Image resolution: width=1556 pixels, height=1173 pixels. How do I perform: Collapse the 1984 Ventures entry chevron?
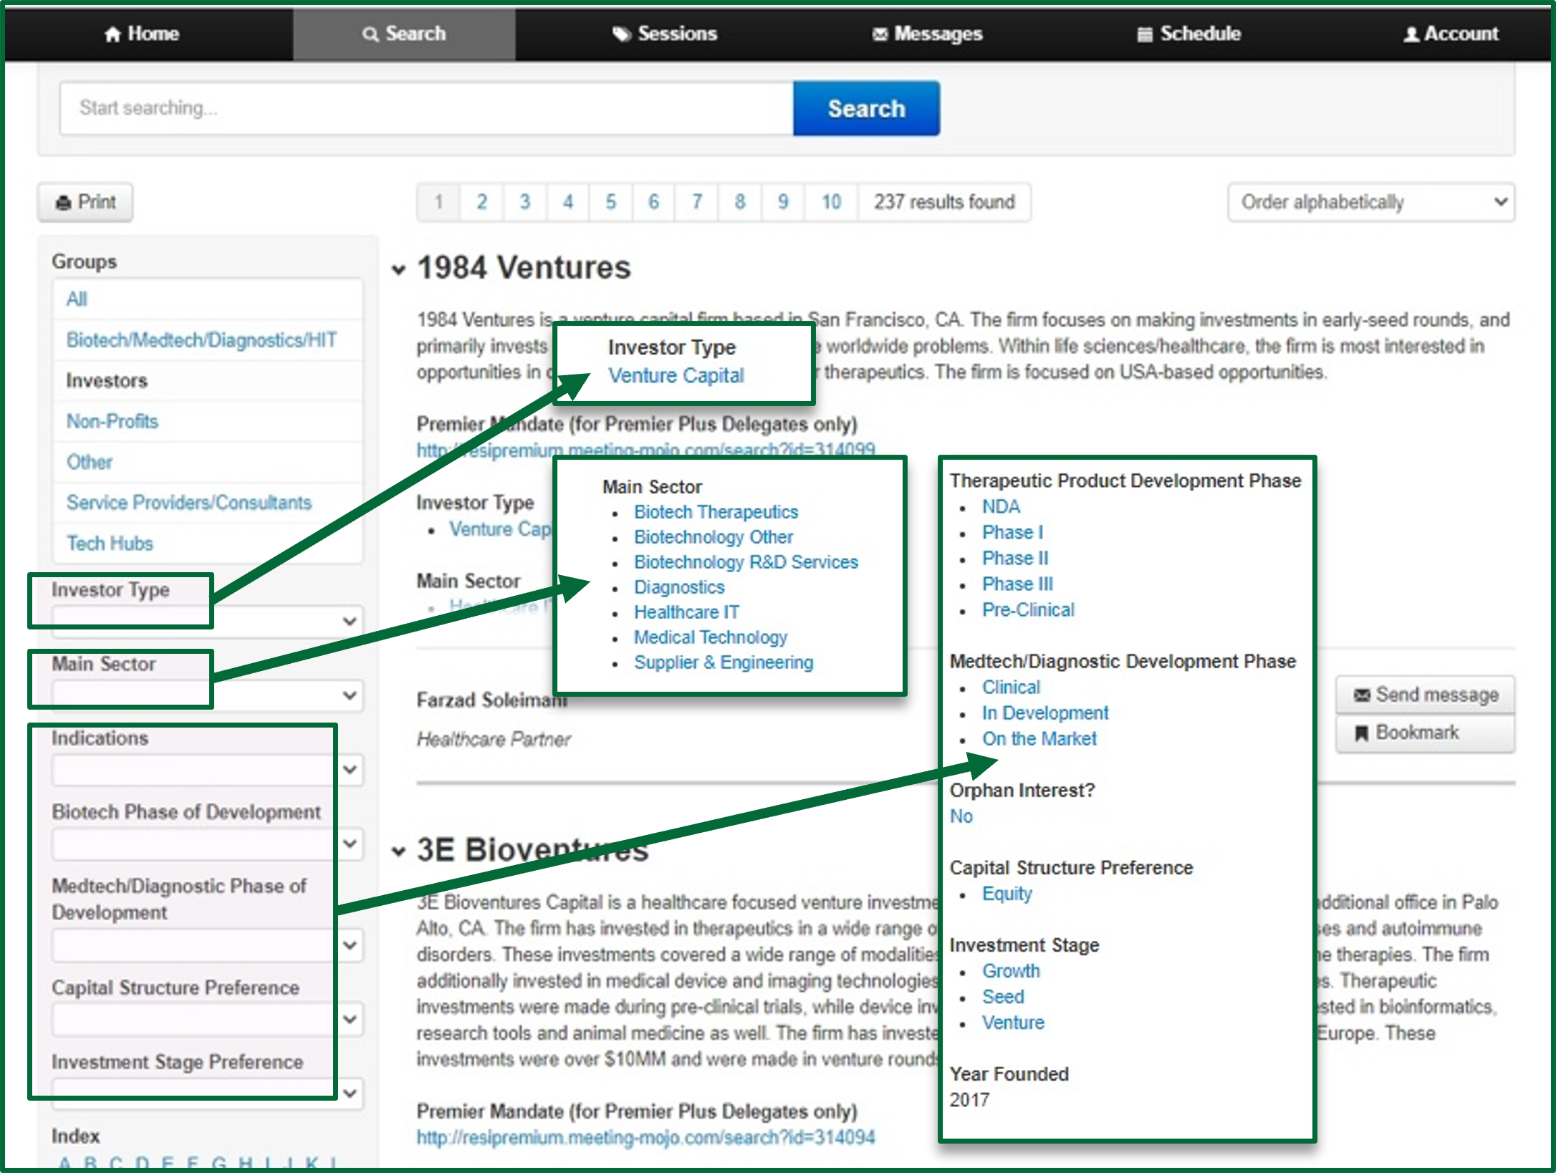tap(399, 270)
